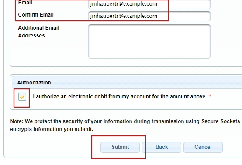The width and height of the screenshot is (242, 165).
Task: Click the "Addresses" word under Additional Email
Action: [x=31, y=36]
